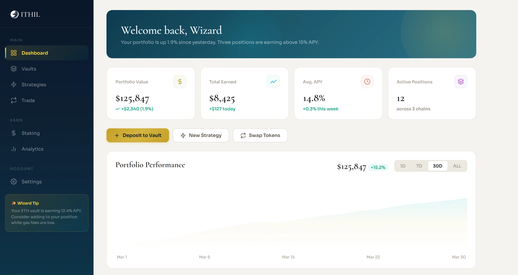Screen dimensions: 518x275
Task: Click the 14.8% Avg. APY value
Action: pos(314,98)
